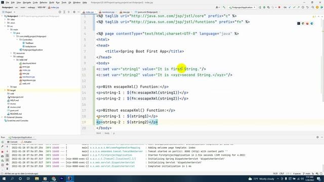324x182 pixels.
Task: Expand the resources folder
Action: tap(11, 53)
